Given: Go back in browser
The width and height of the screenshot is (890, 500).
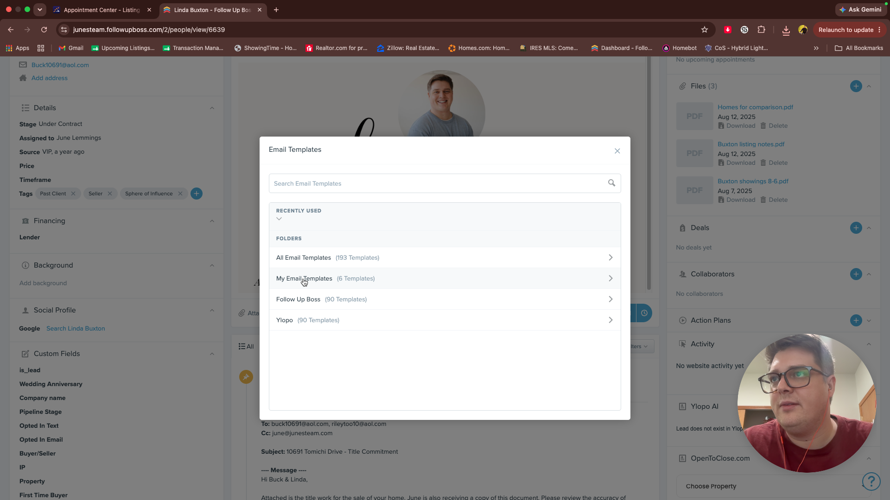Looking at the screenshot, I should tap(11, 30).
